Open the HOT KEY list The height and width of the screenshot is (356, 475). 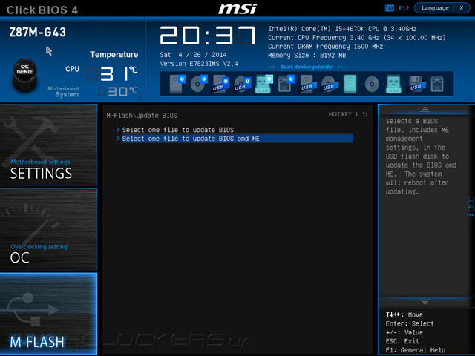pyautogui.click(x=340, y=114)
